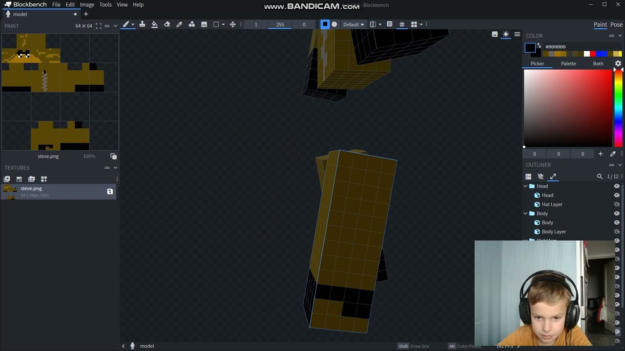The width and height of the screenshot is (625, 351).
Task: Toggle visibility of Body cube
Action: click(617, 223)
